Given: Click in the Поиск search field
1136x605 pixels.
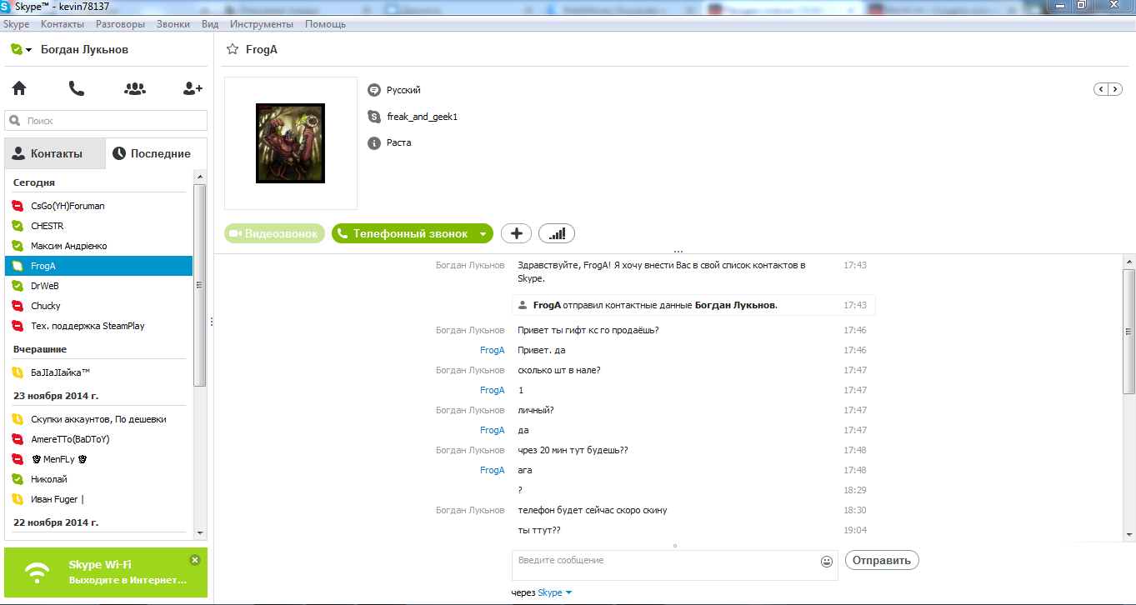Looking at the screenshot, I should (106, 121).
